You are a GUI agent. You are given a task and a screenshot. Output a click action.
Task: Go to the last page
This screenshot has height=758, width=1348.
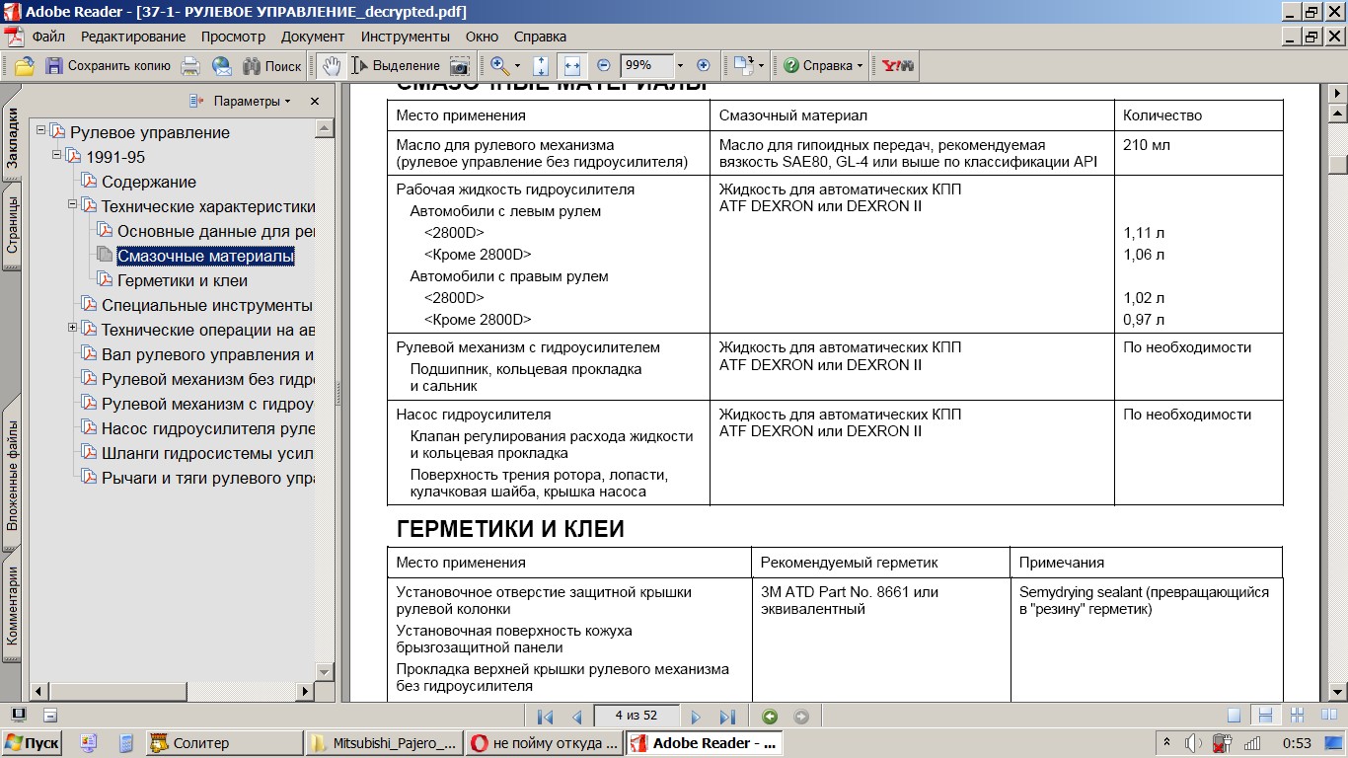(727, 718)
